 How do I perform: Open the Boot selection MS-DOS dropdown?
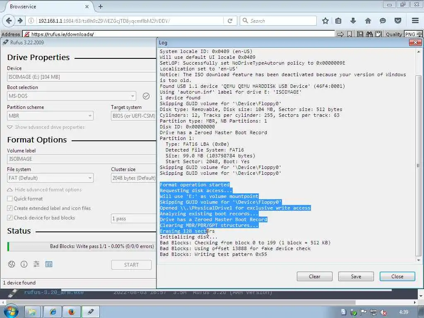71,96
